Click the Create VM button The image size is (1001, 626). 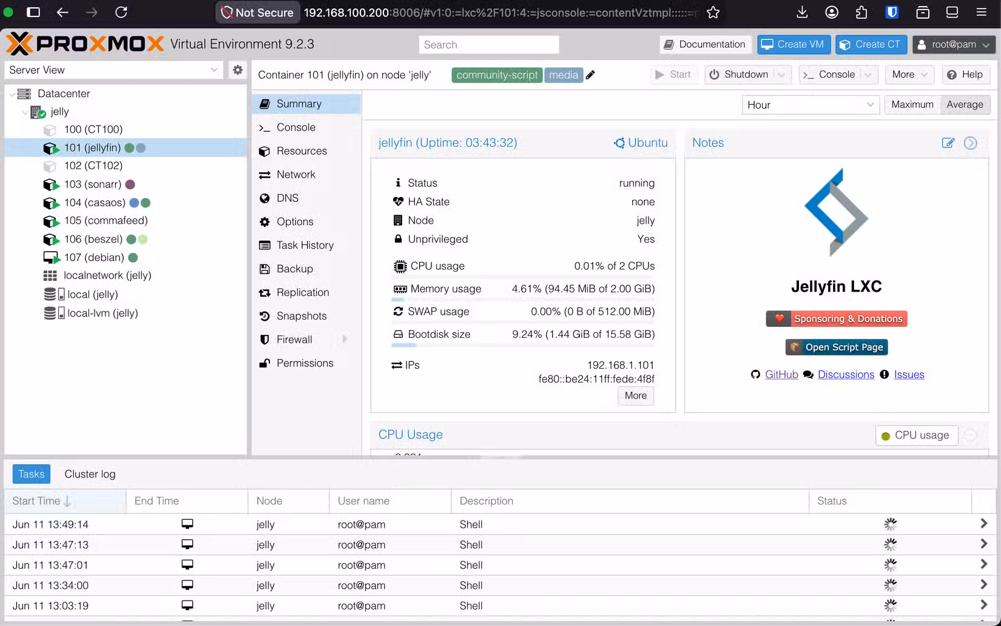tap(793, 44)
